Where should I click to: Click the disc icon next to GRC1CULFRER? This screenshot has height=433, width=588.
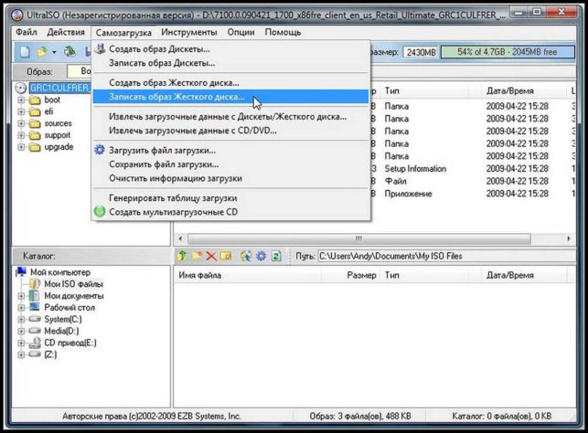21,88
